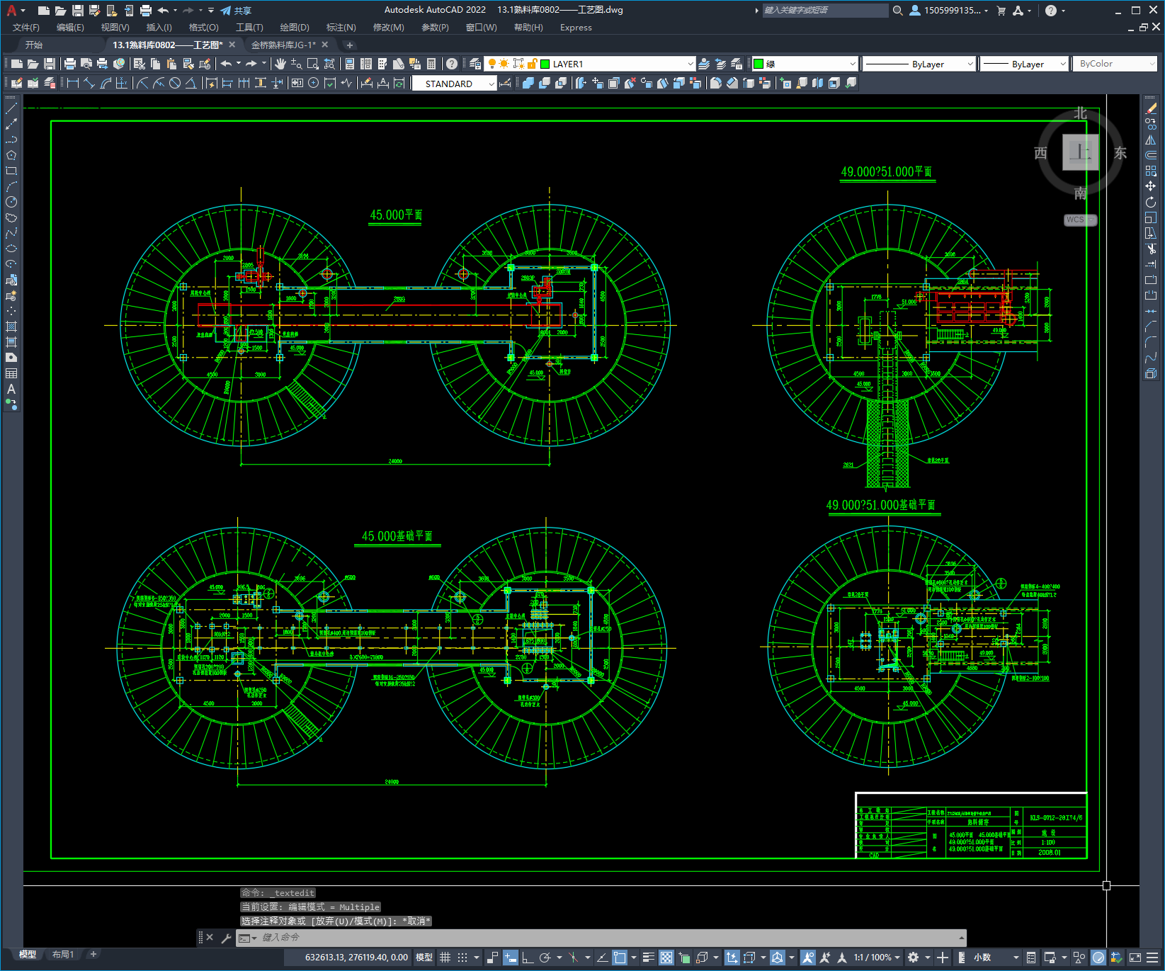Click the 模型 model space status button

(424, 958)
